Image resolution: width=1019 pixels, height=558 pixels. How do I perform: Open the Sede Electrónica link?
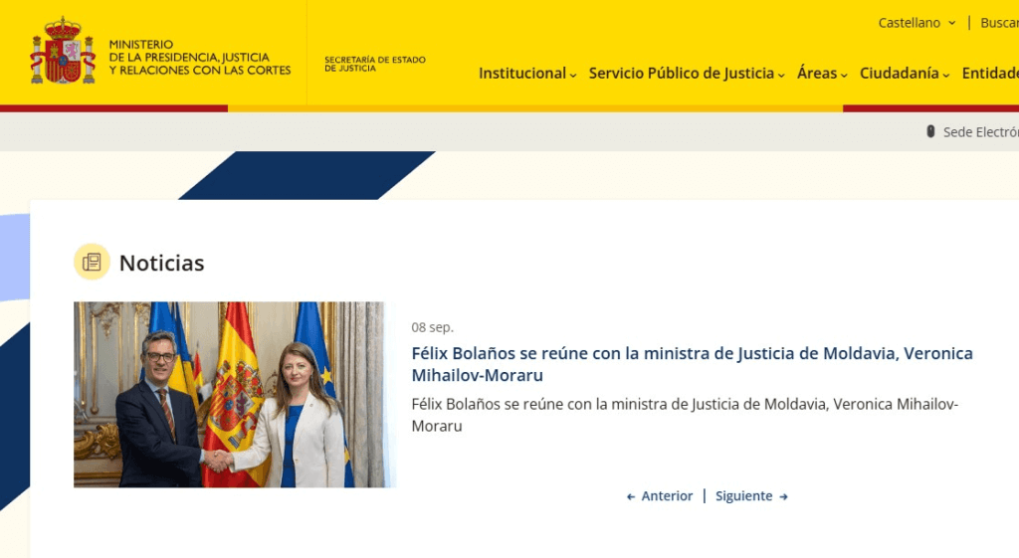[980, 132]
